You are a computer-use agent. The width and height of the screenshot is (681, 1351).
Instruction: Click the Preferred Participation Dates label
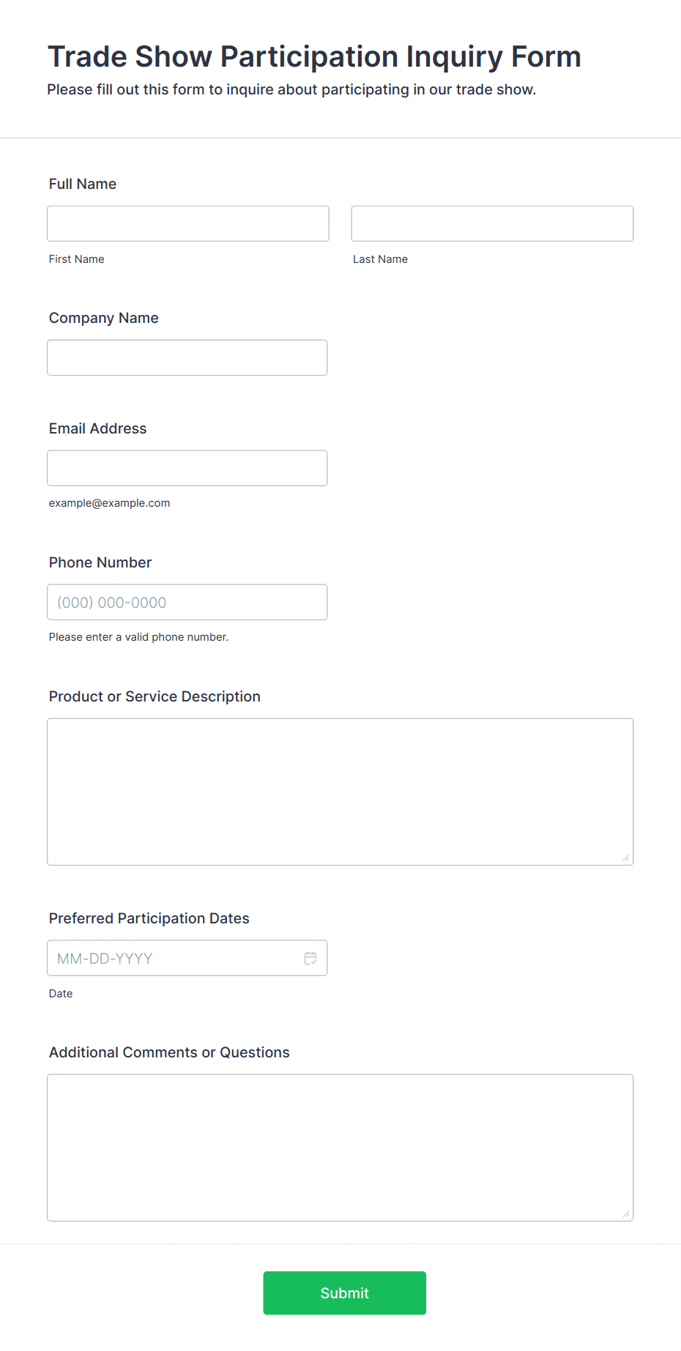pyautogui.click(x=149, y=918)
